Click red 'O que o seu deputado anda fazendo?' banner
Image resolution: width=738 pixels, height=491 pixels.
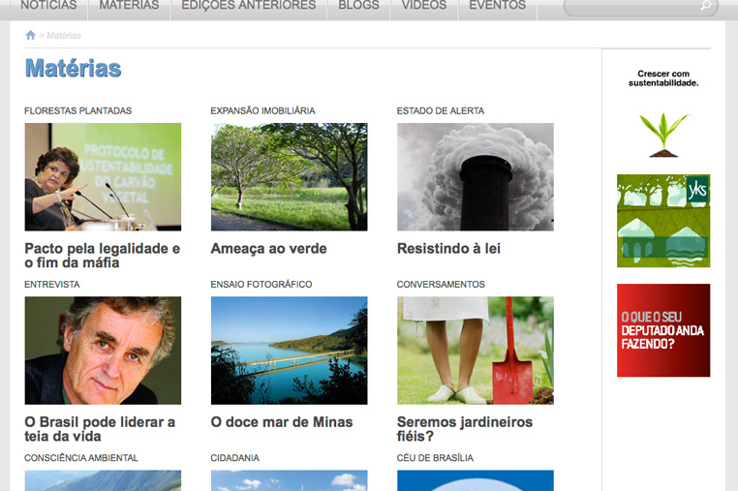click(663, 330)
